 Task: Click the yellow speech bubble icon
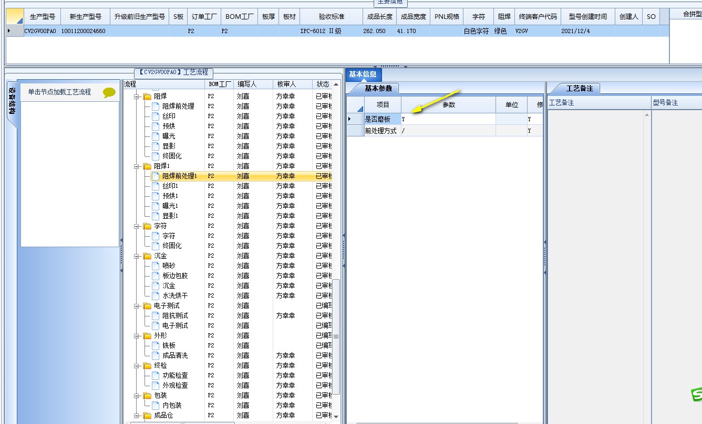(109, 93)
